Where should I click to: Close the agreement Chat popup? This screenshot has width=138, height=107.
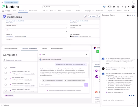tap(87, 55)
